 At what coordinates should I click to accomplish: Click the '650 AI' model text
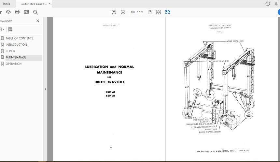(110, 96)
